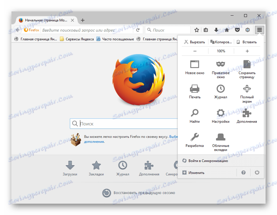
Task: Open a new tab with plus button
Action: pos(82,20)
